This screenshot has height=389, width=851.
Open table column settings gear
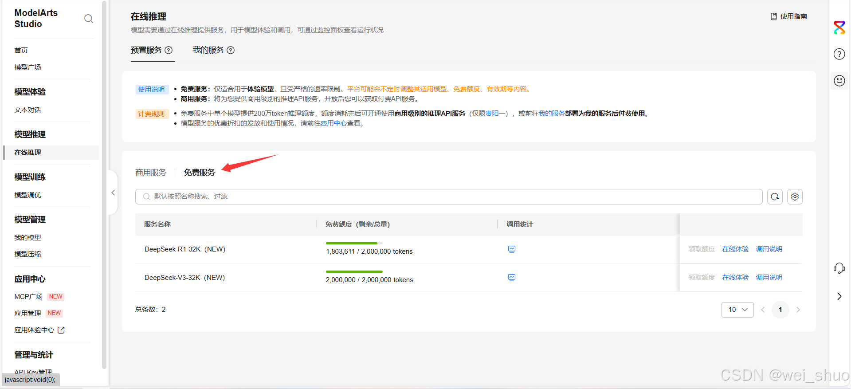click(x=795, y=196)
